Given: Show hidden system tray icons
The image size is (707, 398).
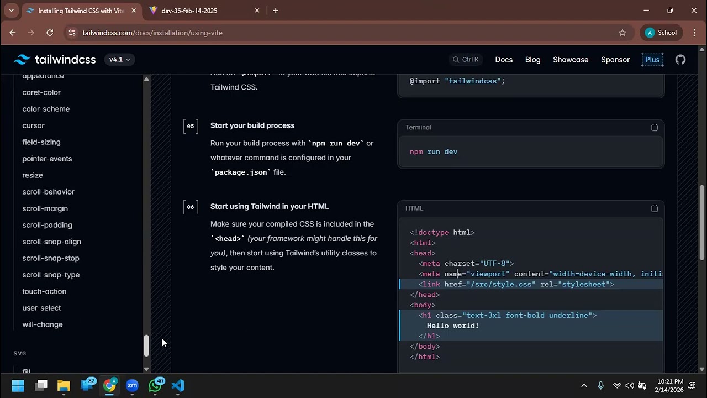Looking at the screenshot, I should (584, 386).
